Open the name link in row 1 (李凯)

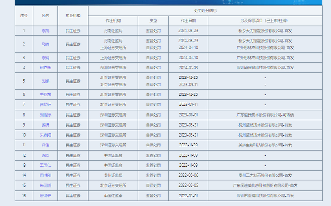[45, 31]
